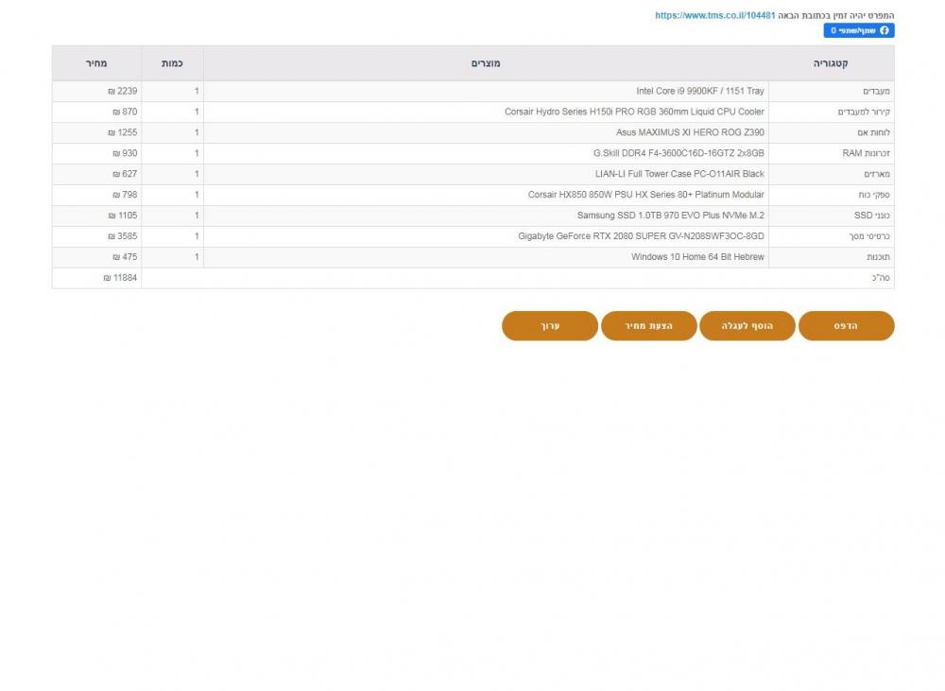
Task: Click the הוסף לעגלה add to cart button
Action: point(747,325)
